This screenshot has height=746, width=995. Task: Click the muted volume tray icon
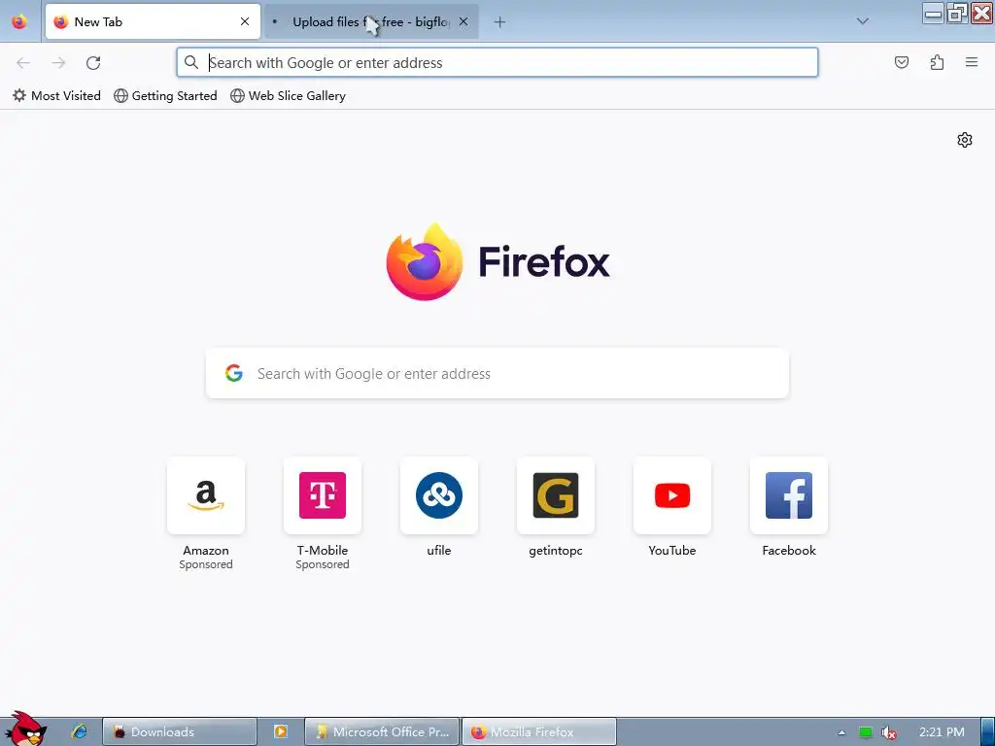pos(889,732)
